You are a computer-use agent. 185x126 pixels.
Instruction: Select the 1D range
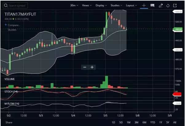click(x=113, y=122)
